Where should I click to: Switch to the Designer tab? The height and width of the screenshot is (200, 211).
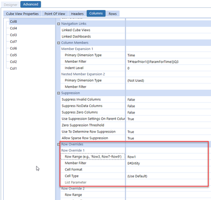tap(11, 5)
